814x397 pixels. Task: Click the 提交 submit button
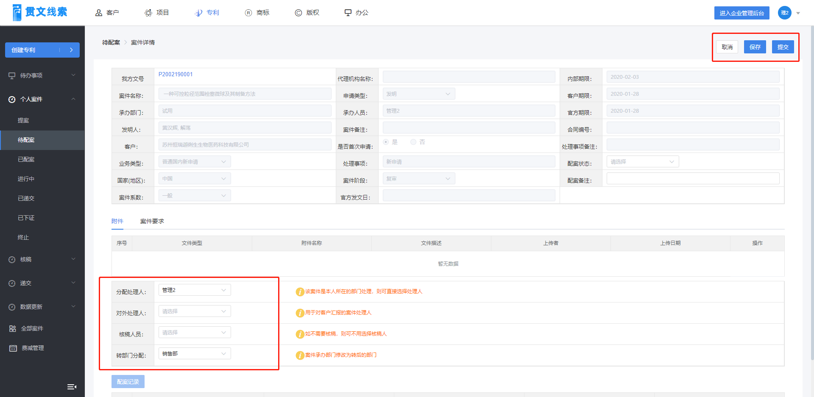[783, 47]
